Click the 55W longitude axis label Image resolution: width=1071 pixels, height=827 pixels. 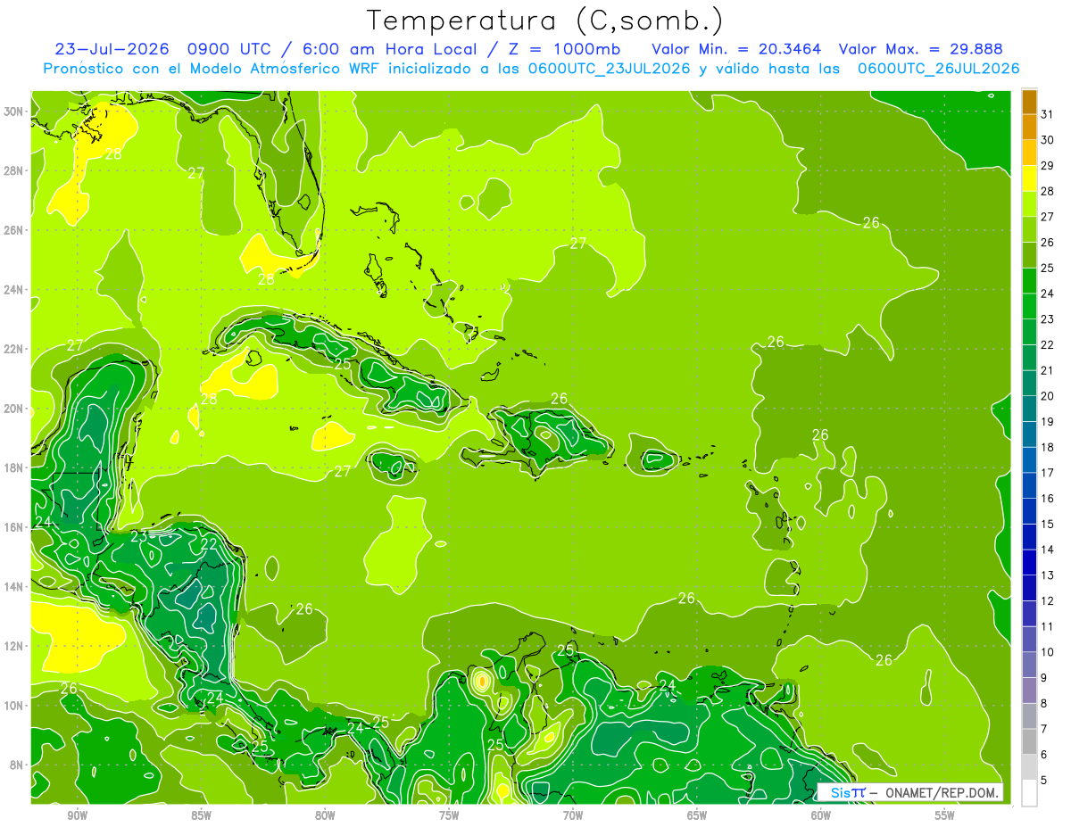pos(945,815)
